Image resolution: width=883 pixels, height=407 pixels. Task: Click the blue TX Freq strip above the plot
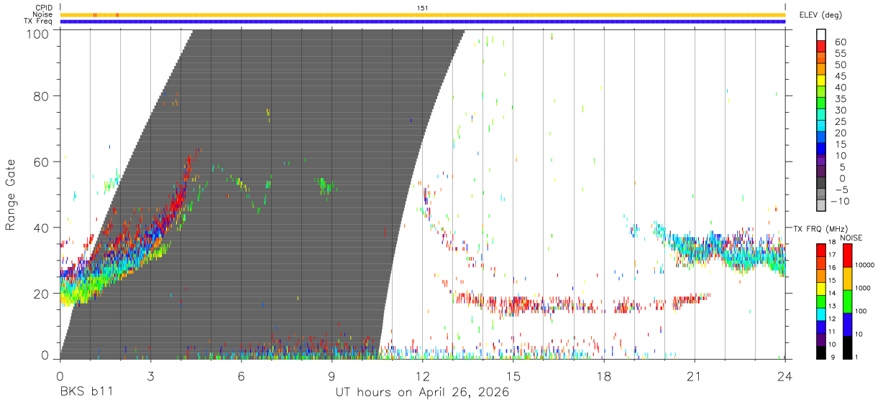(x=423, y=22)
